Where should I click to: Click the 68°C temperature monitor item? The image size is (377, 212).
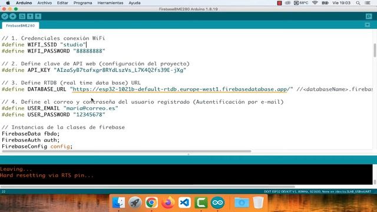click(301, 3)
